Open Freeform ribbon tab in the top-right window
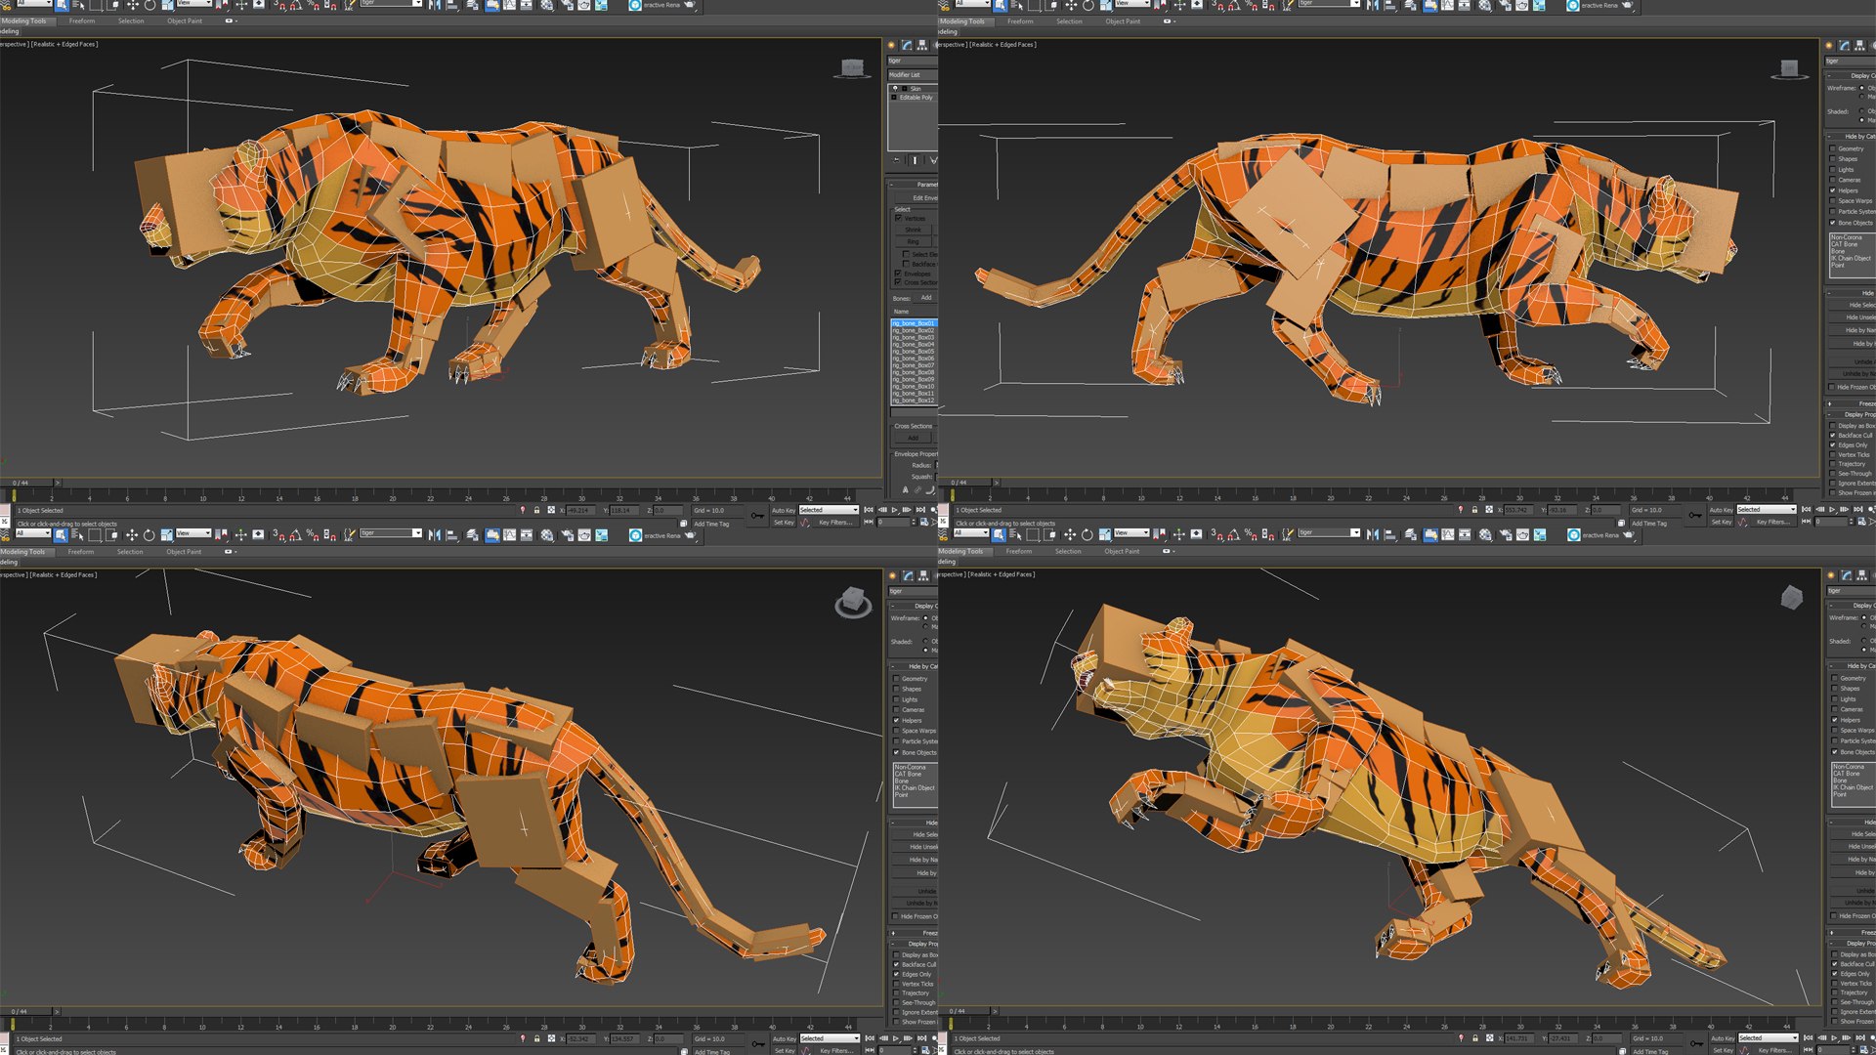Image resolution: width=1876 pixels, height=1055 pixels. click(1020, 21)
